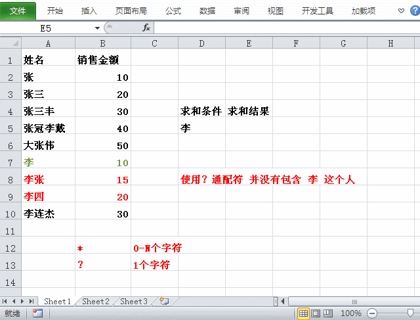Switch to Page Layout view icon
This screenshot has width=420, height=320.
tap(315, 313)
